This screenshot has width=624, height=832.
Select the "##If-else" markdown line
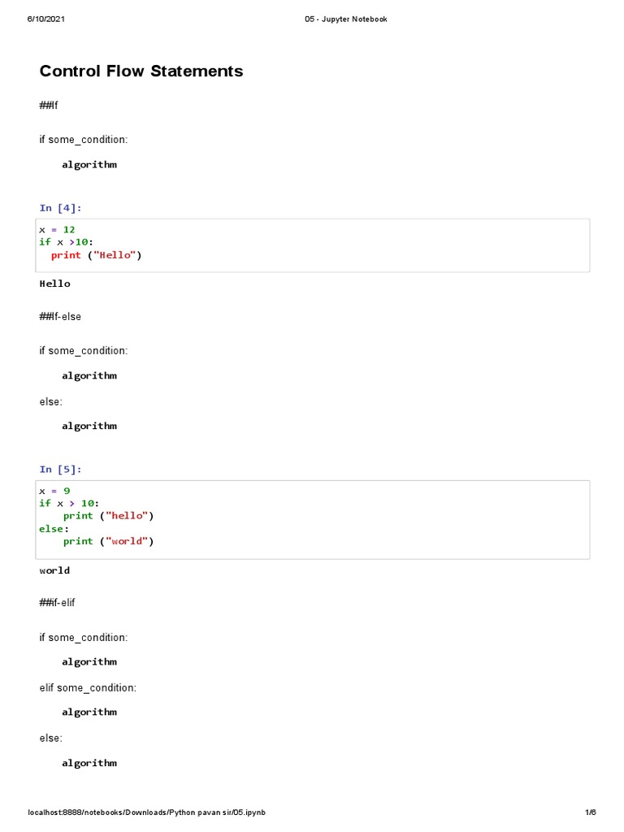point(60,317)
